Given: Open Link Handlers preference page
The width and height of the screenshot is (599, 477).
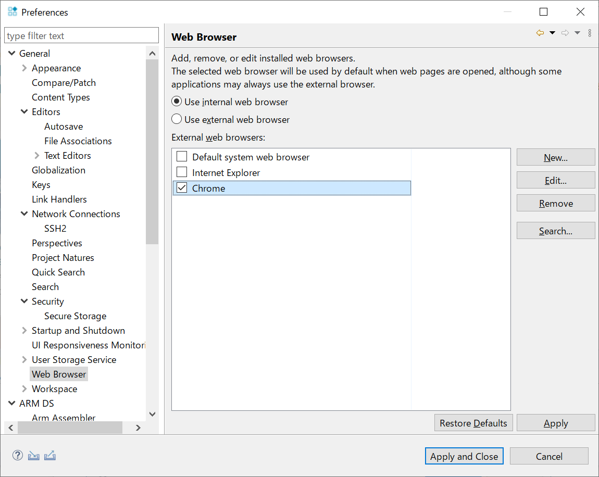Looking at the screenshot, I should point(59,199).
